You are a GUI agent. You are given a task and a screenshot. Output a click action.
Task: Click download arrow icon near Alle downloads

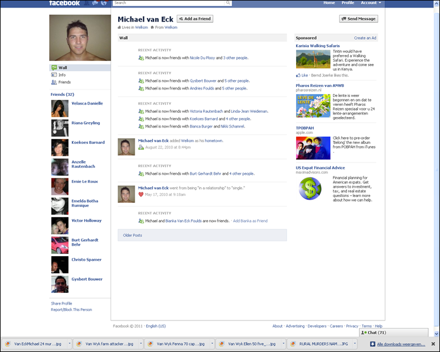pos(373,344)
